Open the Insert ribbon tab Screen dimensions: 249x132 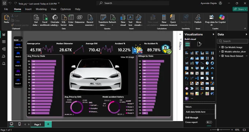click(28, 9)
